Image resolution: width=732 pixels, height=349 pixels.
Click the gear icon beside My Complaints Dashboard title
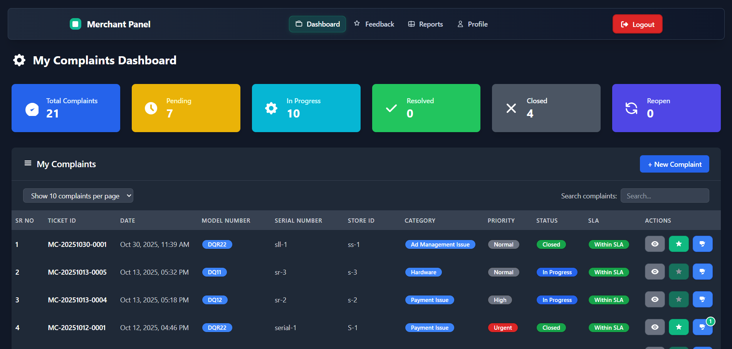point(19,60)
